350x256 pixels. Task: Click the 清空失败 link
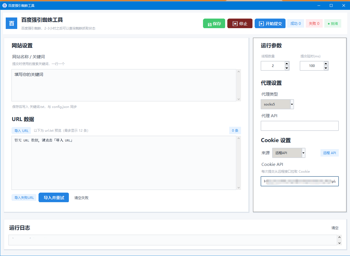(x=81, y=198)
